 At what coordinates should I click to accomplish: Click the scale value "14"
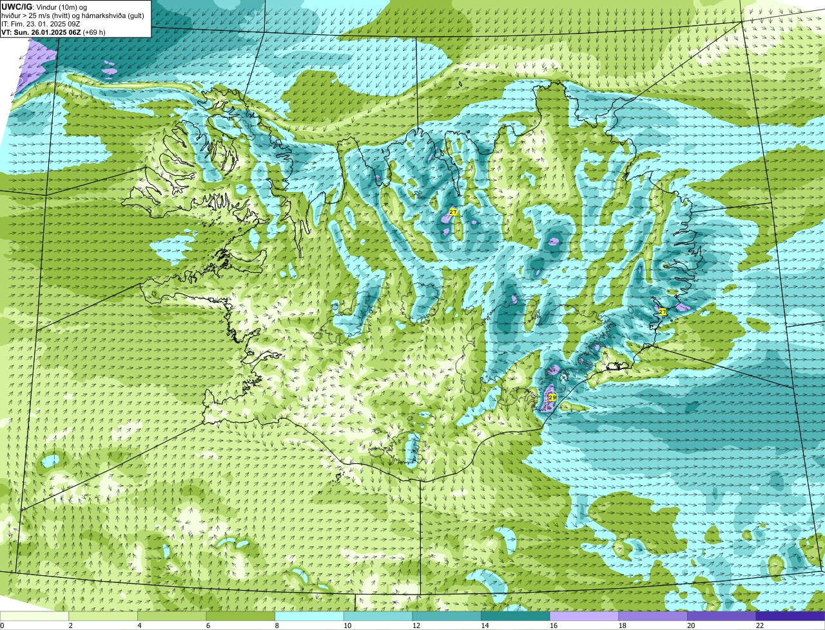(x=485, y=625)
